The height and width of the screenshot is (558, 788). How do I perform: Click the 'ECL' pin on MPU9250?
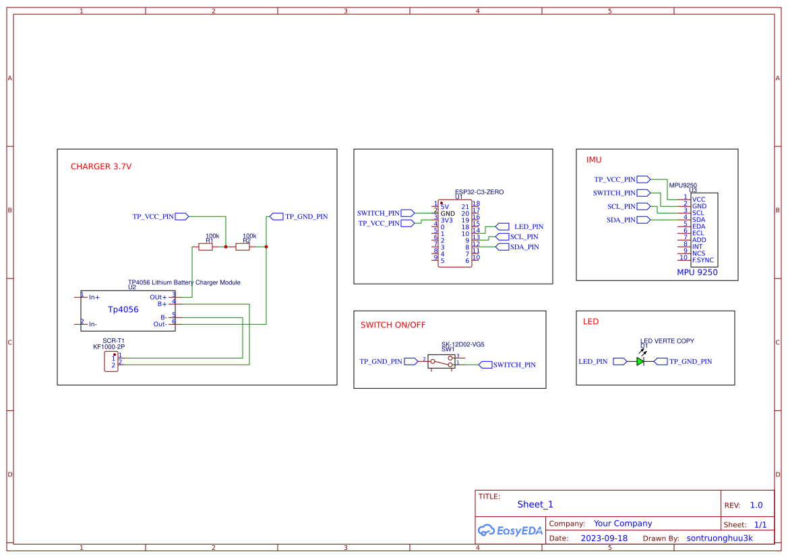click(x=698, y=233)
